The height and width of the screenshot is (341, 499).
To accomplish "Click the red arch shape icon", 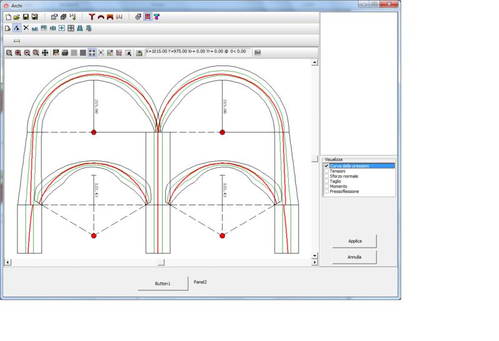I will pyautogui.click(x=101, y=17).
